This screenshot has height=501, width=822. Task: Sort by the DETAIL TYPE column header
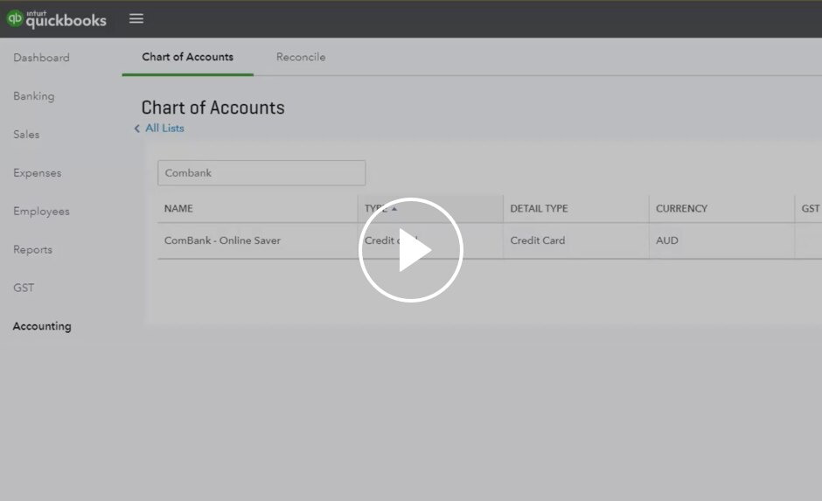[539, 209]
